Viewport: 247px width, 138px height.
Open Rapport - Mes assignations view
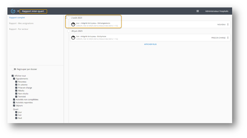click(21, 23)
